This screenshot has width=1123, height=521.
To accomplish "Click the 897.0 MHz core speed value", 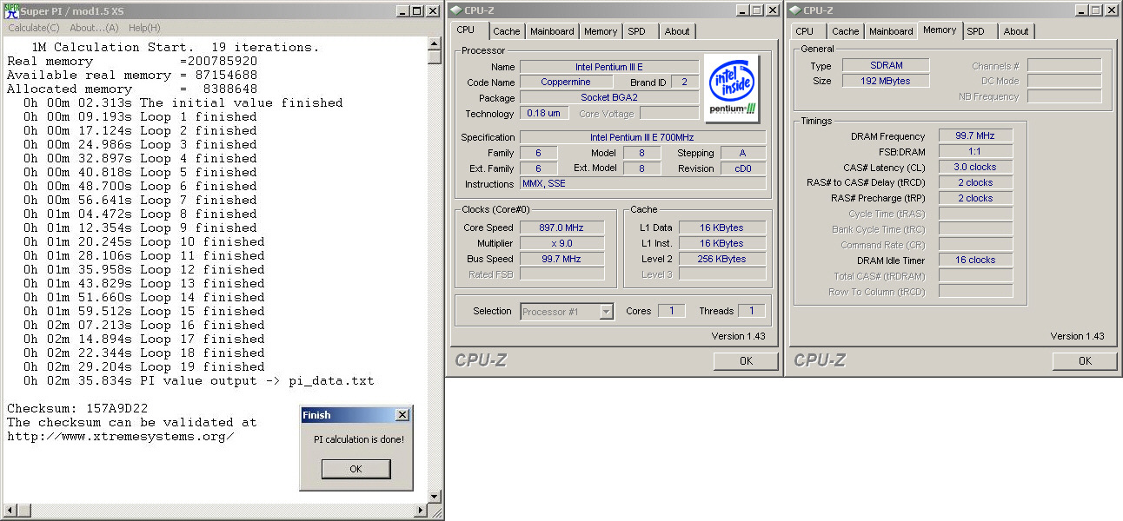I will pyautogui.click(x=561, y=228).
